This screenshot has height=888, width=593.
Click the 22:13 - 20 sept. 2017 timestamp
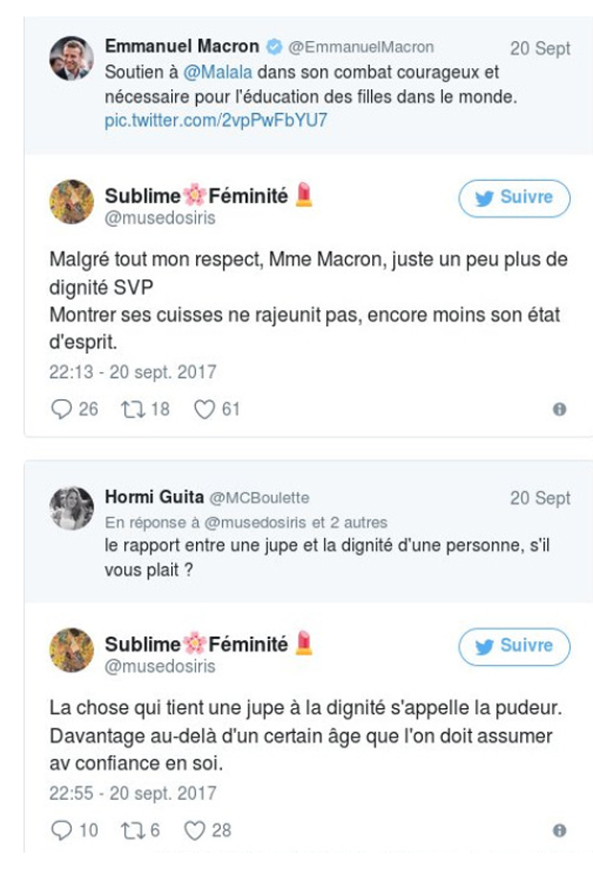133,372
